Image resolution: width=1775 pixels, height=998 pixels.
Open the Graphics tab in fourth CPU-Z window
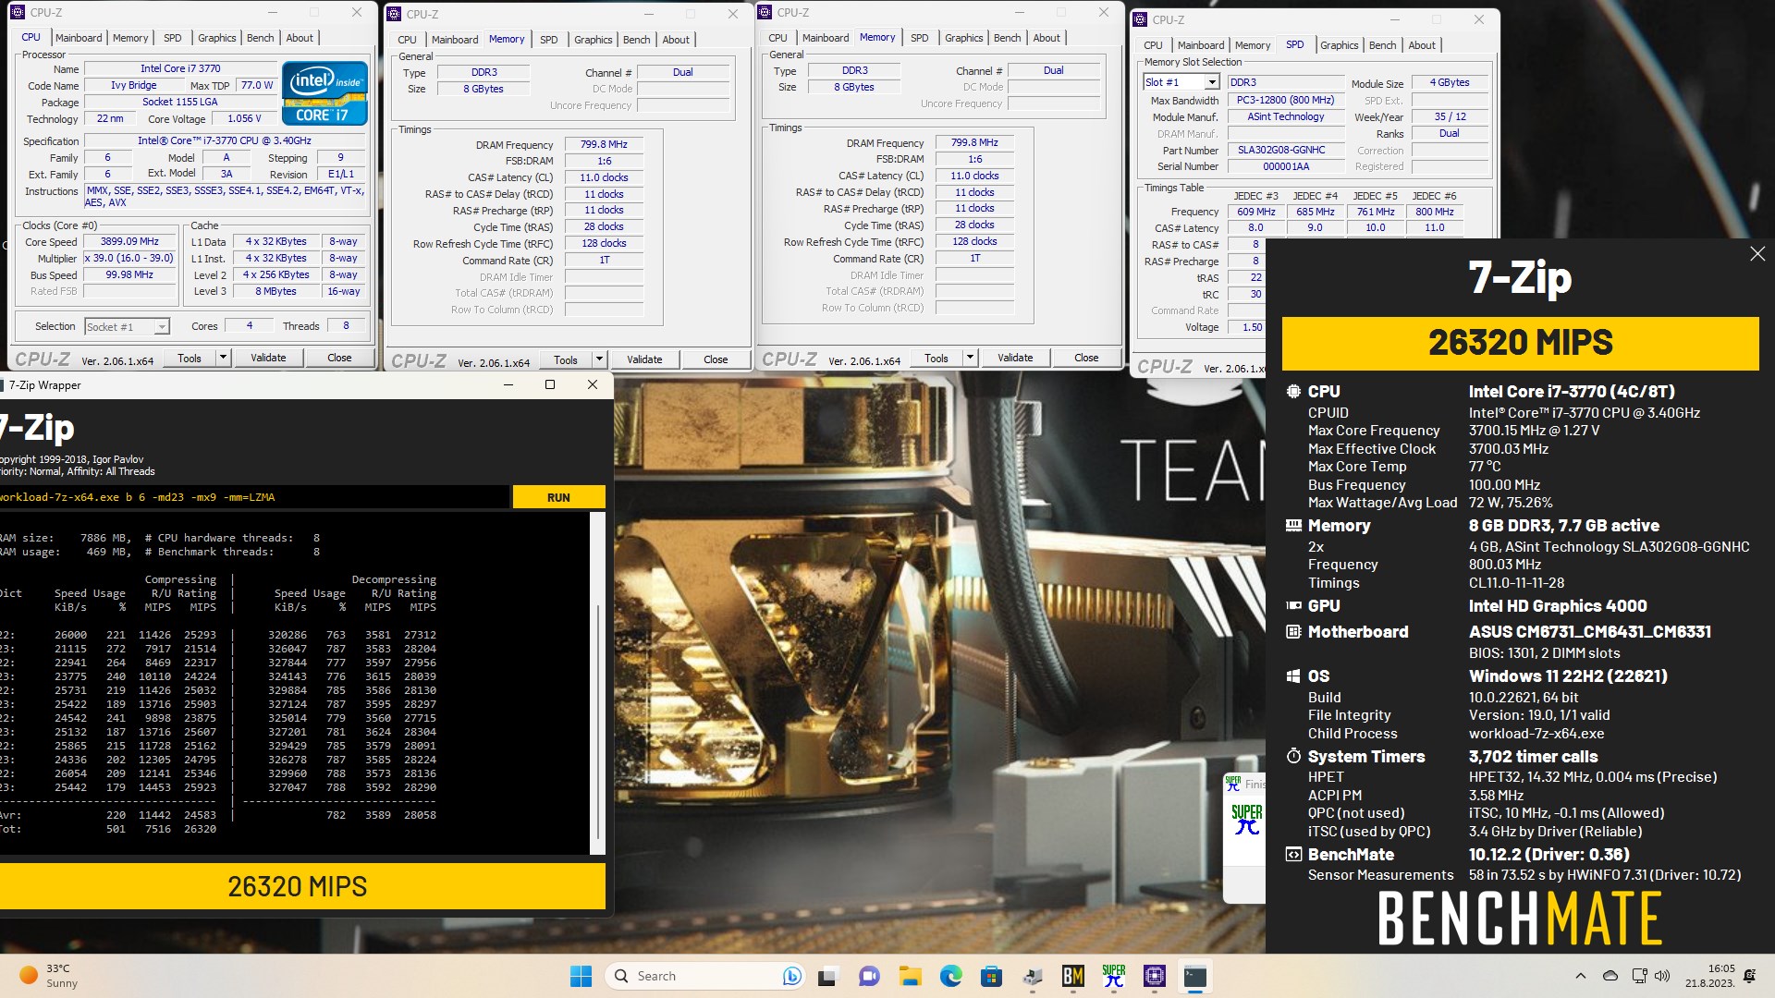pyautogui.click(x=1339, y=45)
